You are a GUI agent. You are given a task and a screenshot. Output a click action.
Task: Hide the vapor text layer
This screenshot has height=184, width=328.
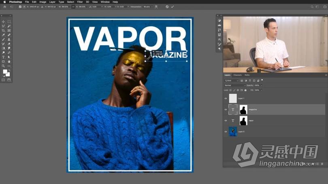click(226, 121)
